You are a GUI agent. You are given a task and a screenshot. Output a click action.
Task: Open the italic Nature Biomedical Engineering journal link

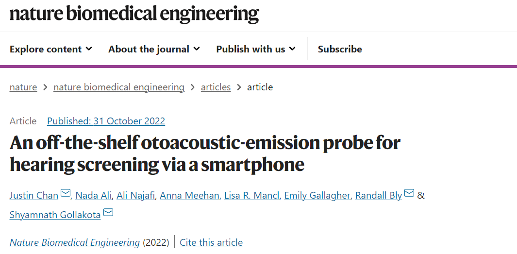(75, 242)
